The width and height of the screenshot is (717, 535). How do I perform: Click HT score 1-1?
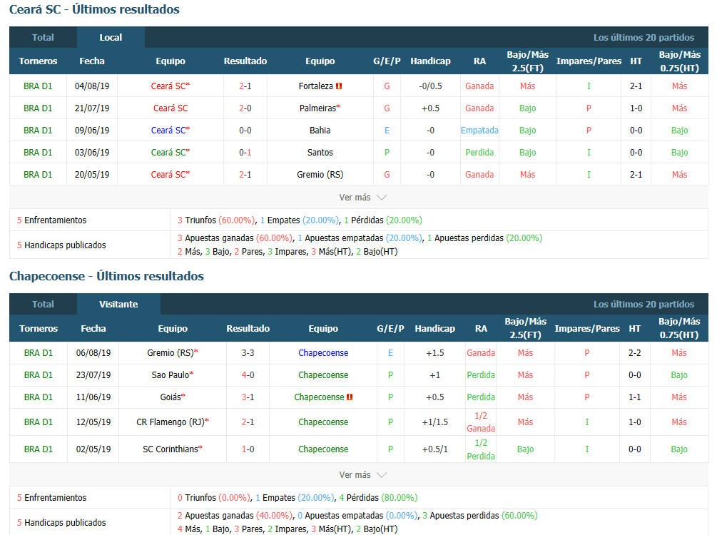[635, 397]
